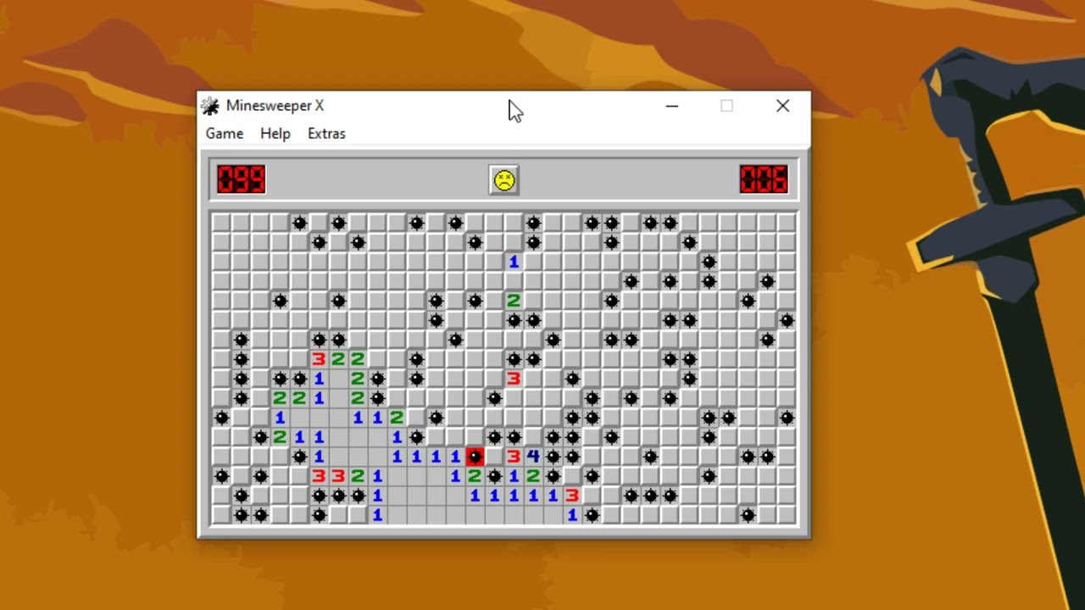1085x610 pixels.
Task: Click the Minesweeper X title bar mine icon
Action: (x=210, y=106)
